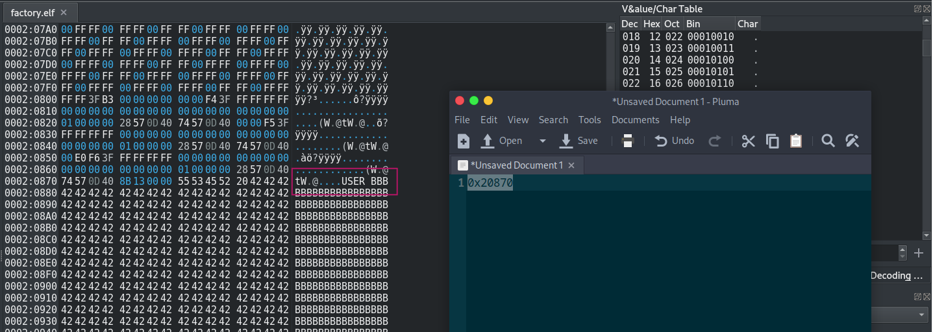Click offset 0002:0850 in hex view

(x=31, y=158)
